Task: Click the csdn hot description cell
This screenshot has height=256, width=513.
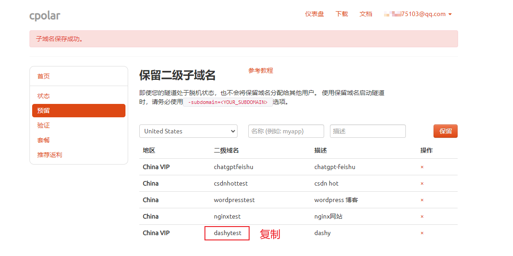Action: (326, 184)
